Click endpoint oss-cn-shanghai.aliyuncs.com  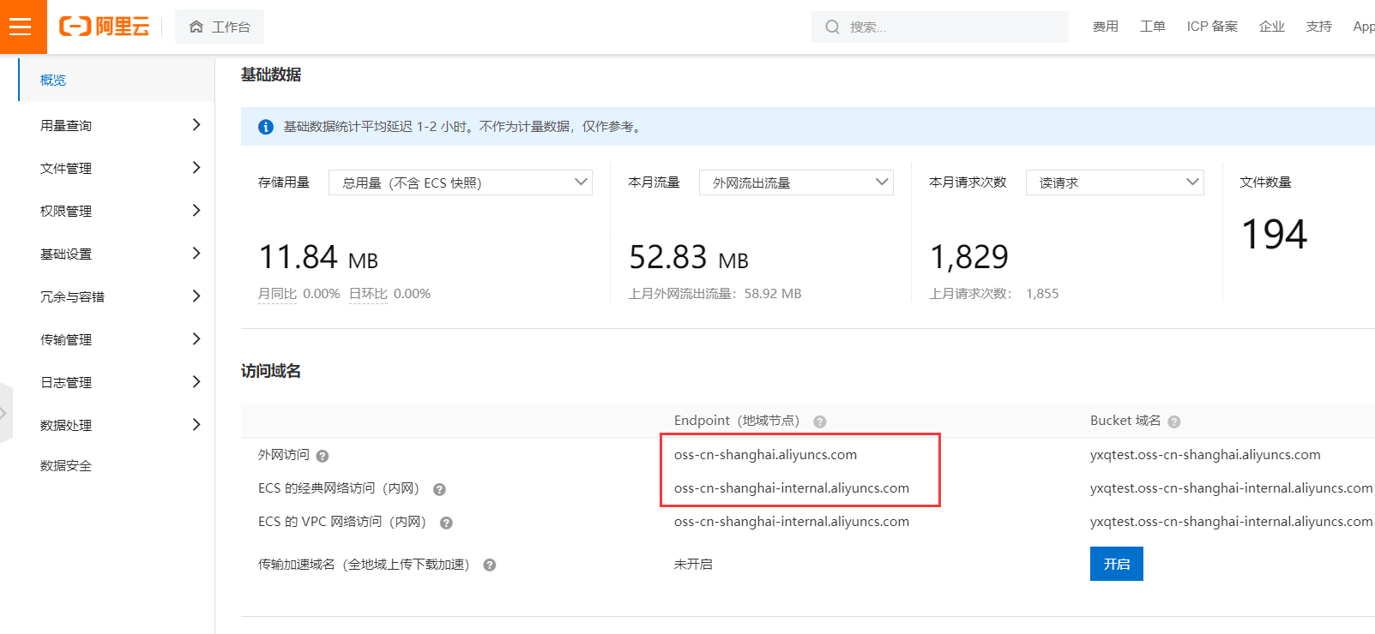pos(765,455)
